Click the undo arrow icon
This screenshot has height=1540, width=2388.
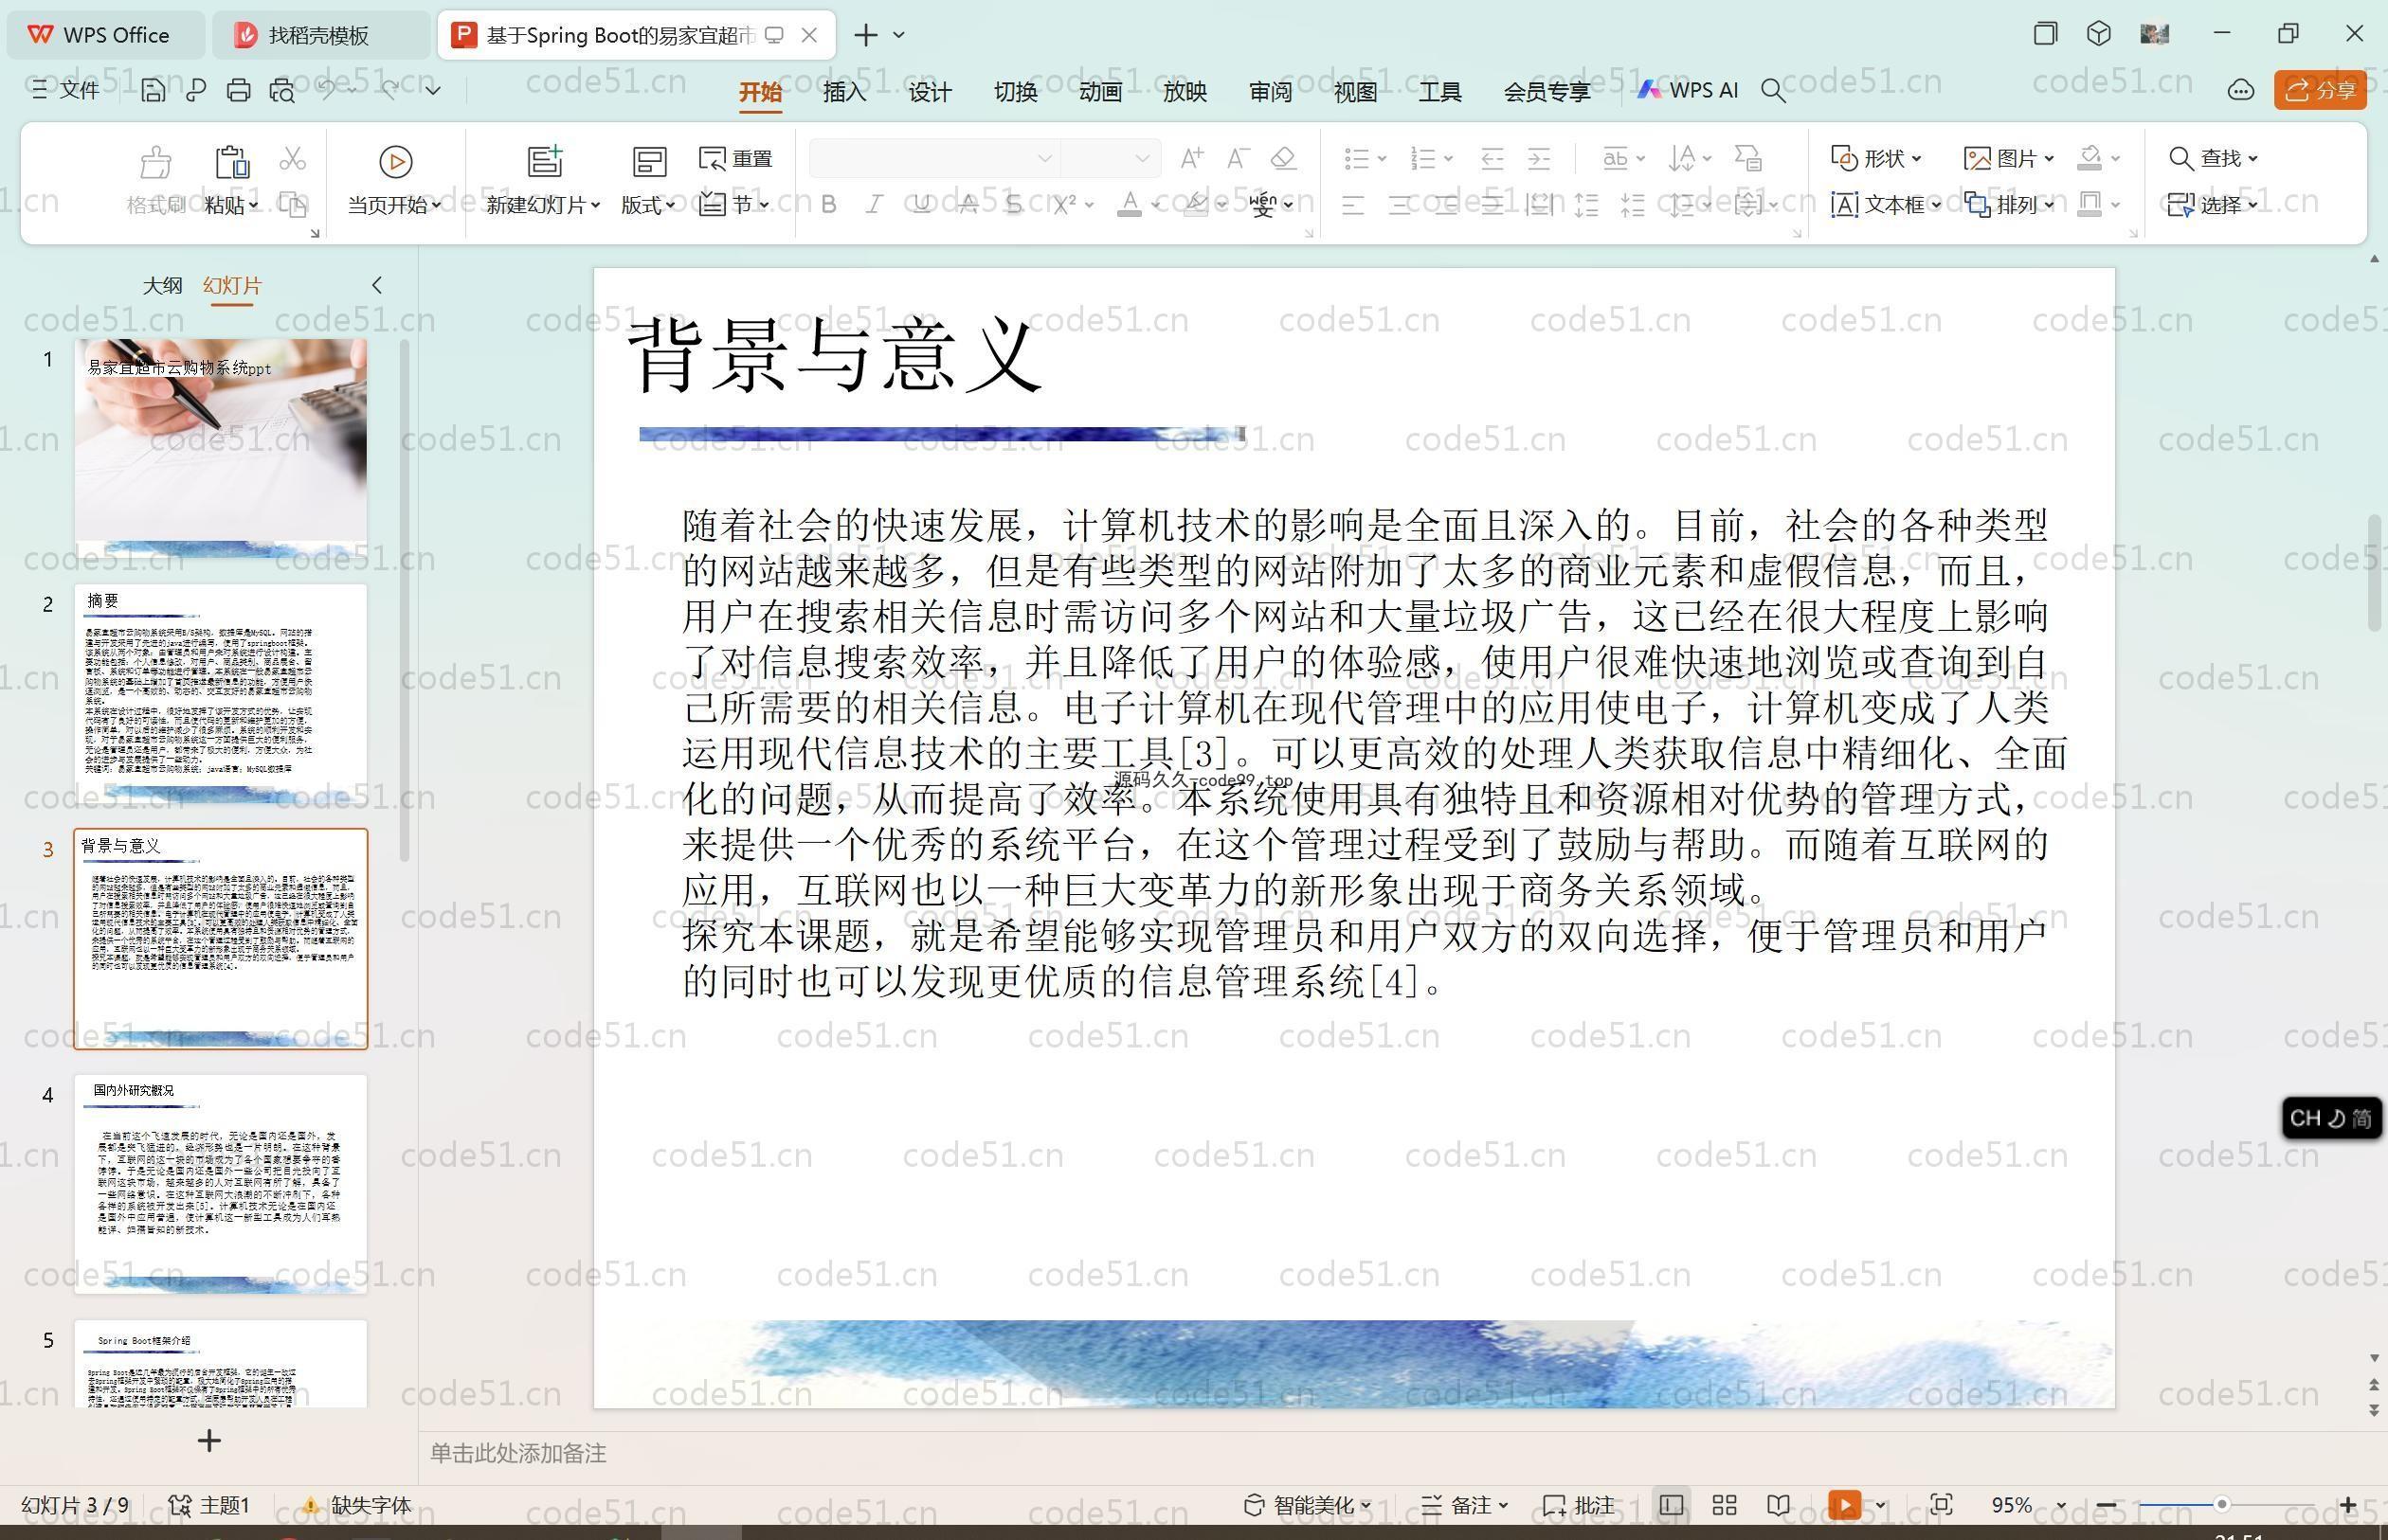(327, 90)
